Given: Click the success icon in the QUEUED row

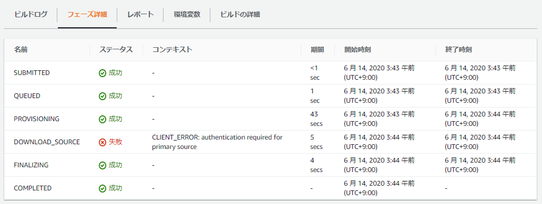Looking at the screenshot, I should (103, 96).
